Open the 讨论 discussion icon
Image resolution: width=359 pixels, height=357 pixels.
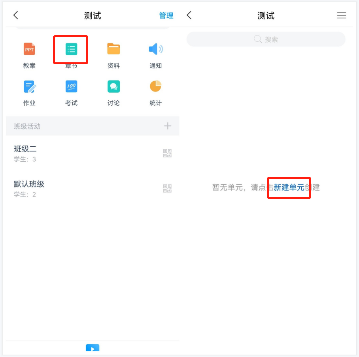[x=113, y=86]
